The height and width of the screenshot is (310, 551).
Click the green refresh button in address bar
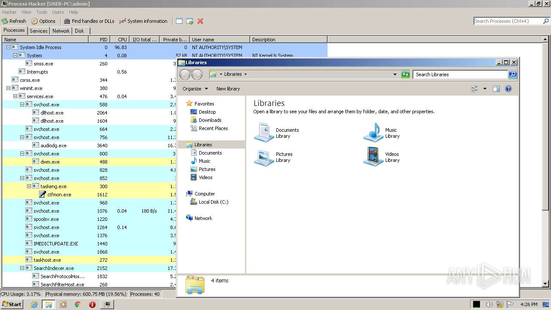point(406,74)
